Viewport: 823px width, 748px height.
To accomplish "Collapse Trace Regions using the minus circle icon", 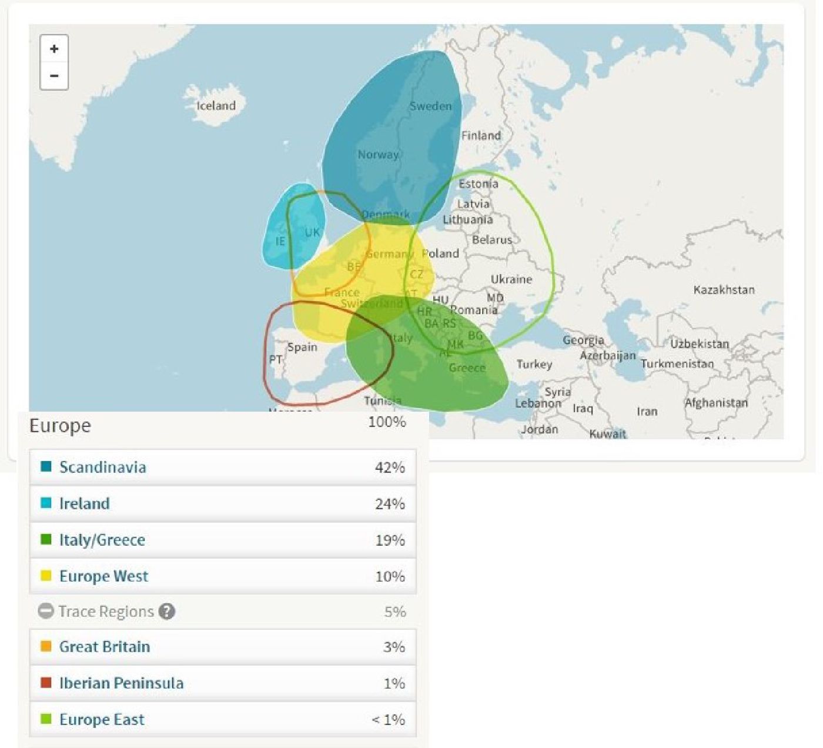I will tap(46, 612).
